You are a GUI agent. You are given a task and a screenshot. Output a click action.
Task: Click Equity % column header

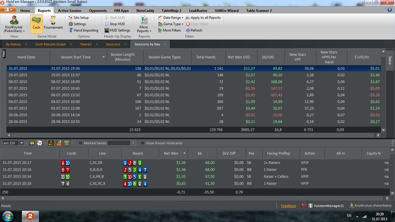click(x=374, y=153)
